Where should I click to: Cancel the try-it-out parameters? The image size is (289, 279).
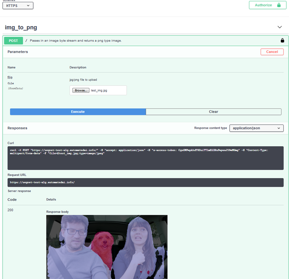tap(272, 52)
